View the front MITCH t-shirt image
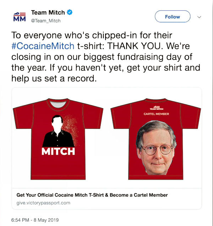213x226 pixels. pyautogui.click(x=58, y=139)
